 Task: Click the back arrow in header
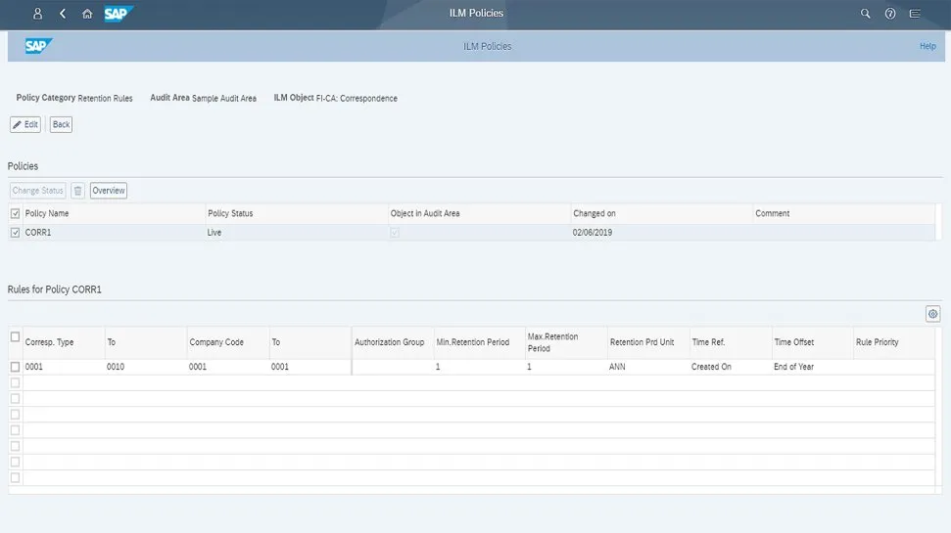(63, 14)
